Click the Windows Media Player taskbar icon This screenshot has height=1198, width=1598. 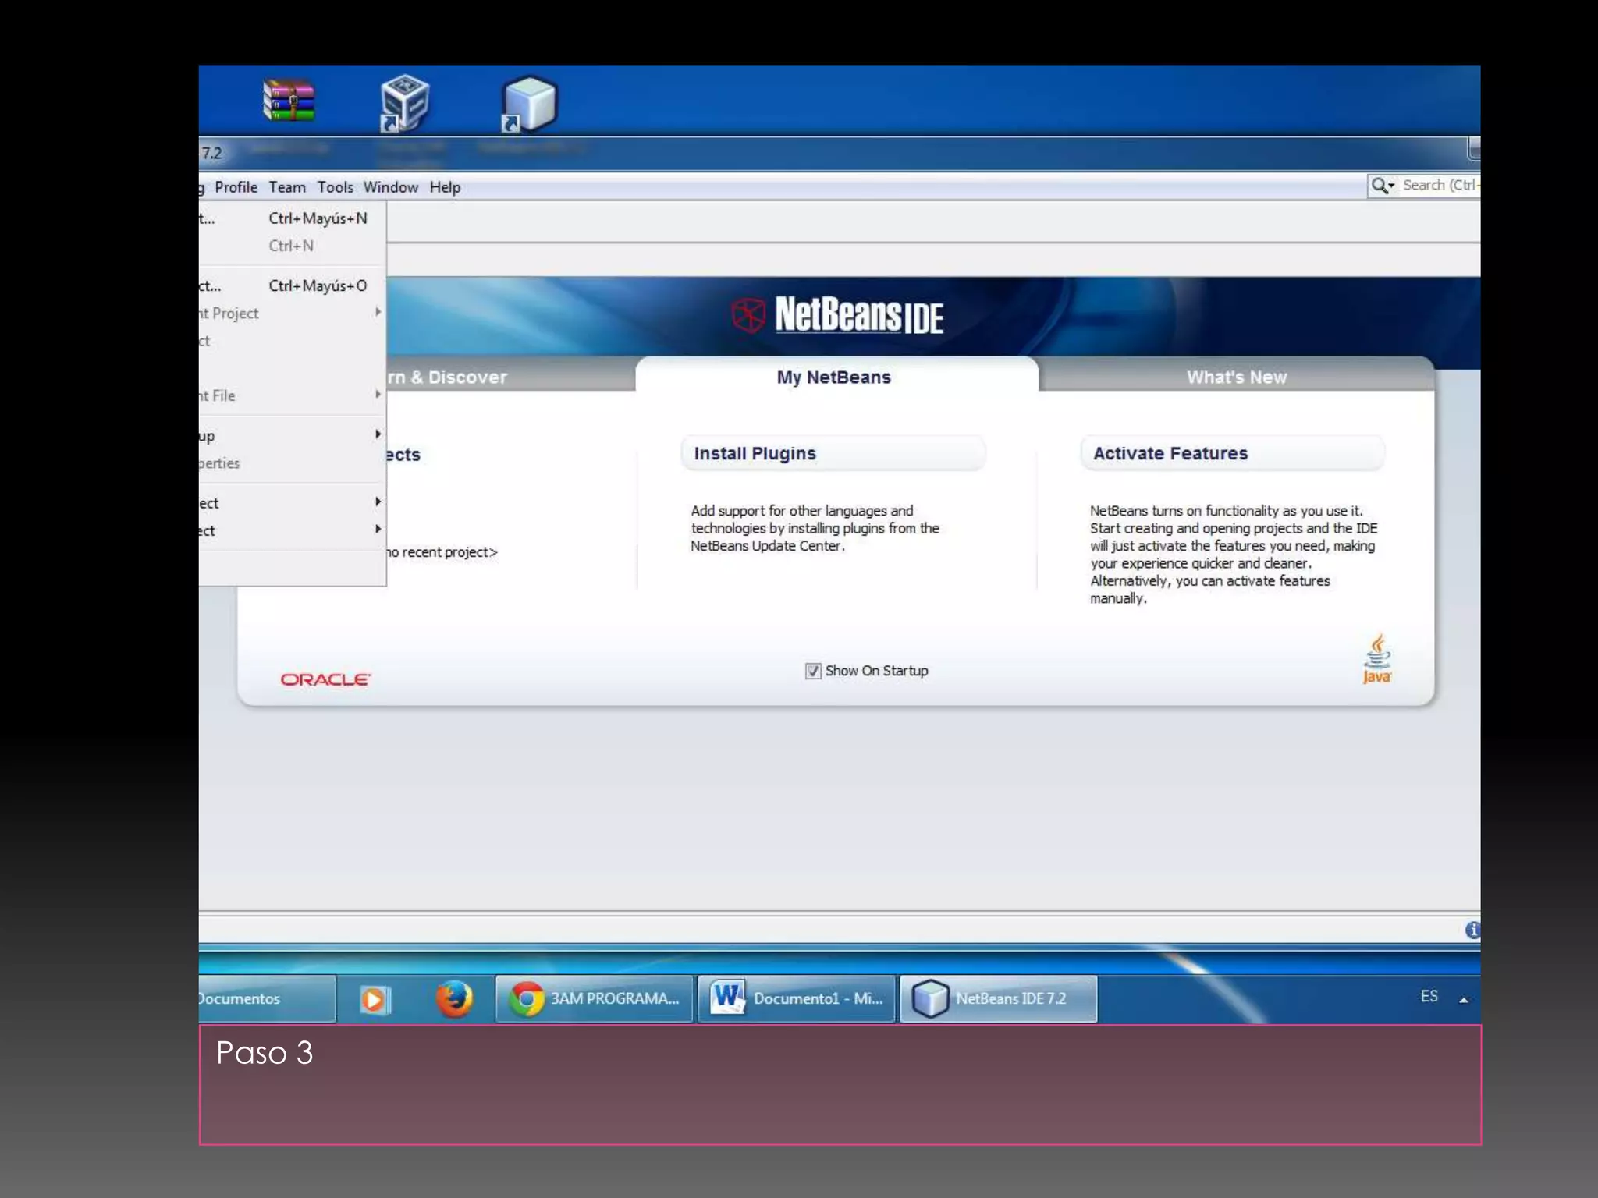click(x=374, y=999)
